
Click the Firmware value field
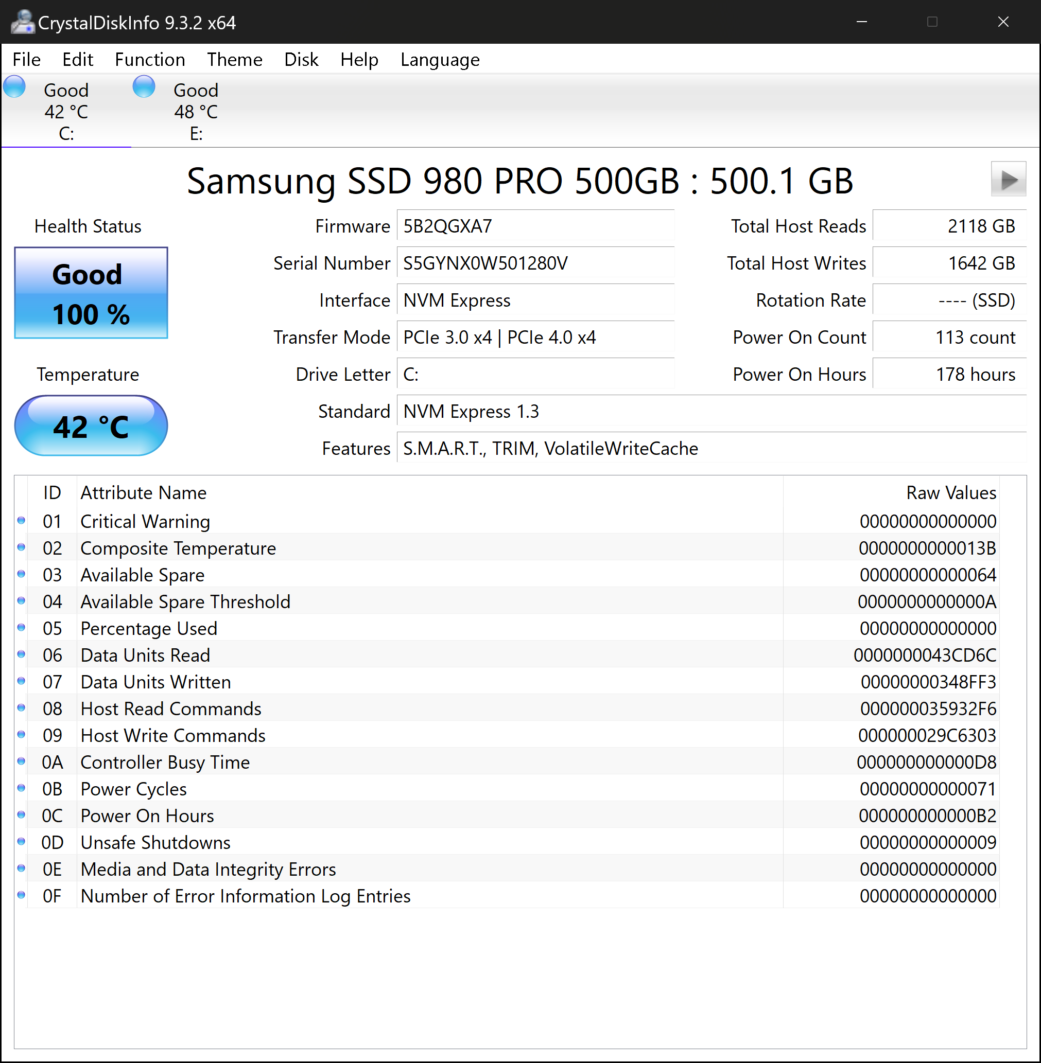(x=535, y=226)
